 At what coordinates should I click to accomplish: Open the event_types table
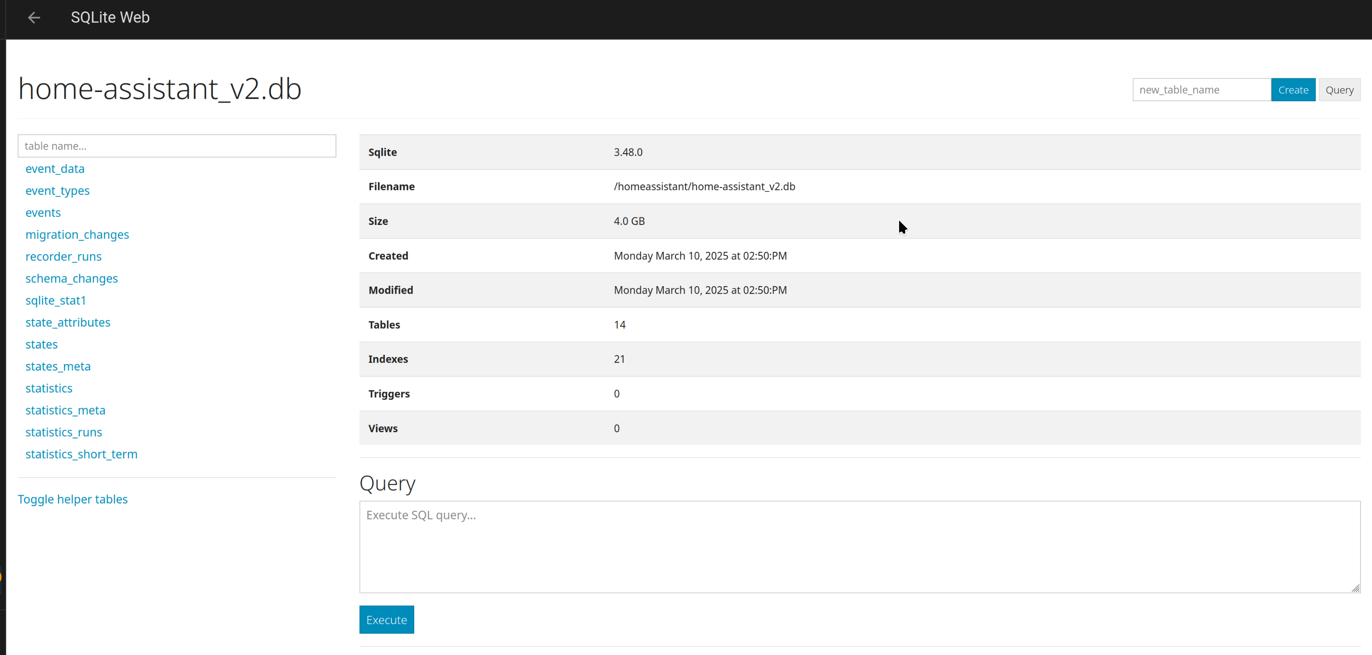pyautogui.click(x=58, y=190)
